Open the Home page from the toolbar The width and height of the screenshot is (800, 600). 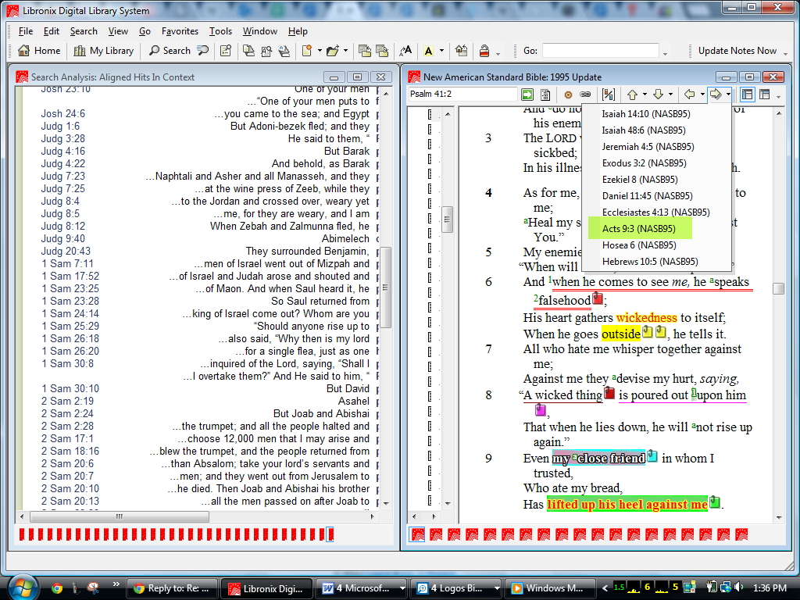tap(39, 51)
